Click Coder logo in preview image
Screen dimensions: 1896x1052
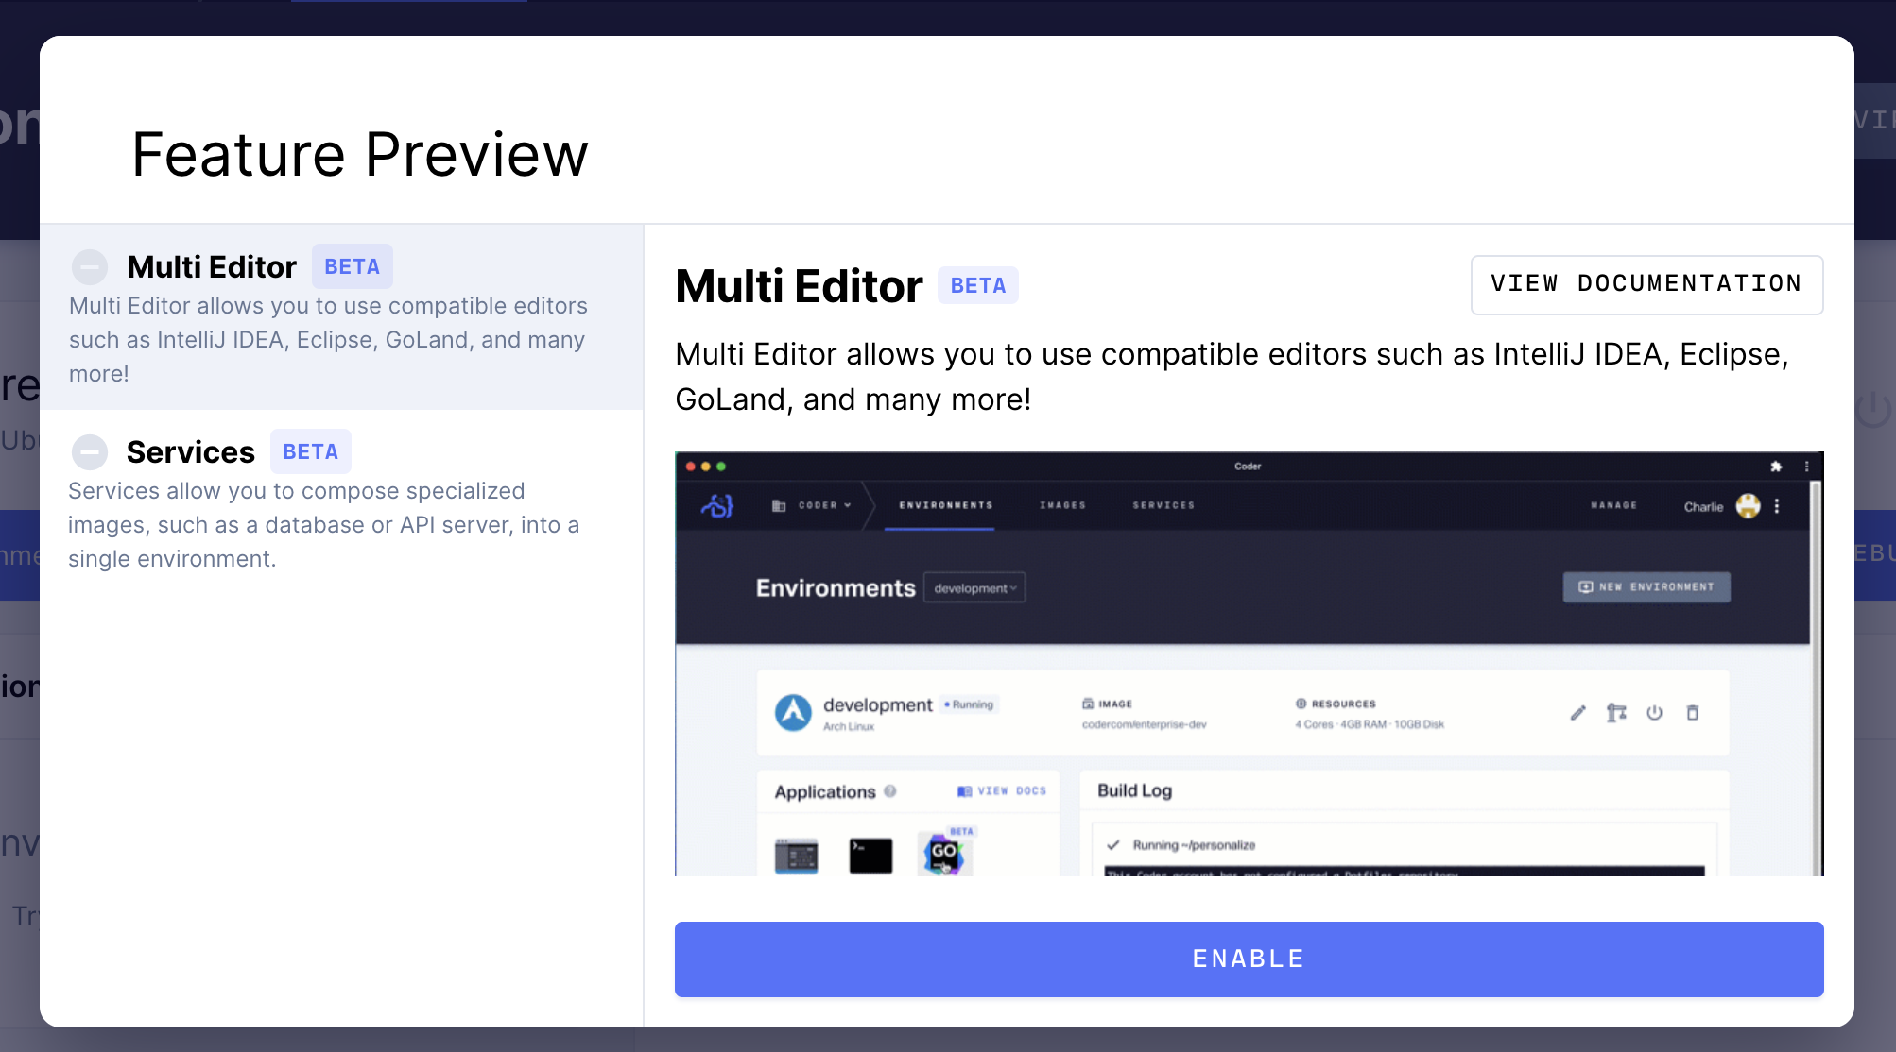point(717,506)
